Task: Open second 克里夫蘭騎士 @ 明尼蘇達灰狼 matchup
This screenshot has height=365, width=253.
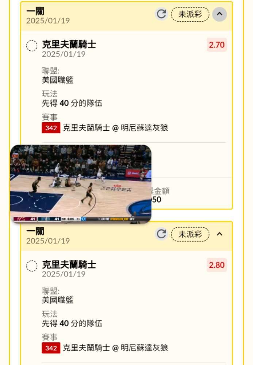Action: (x=115, y=348)
